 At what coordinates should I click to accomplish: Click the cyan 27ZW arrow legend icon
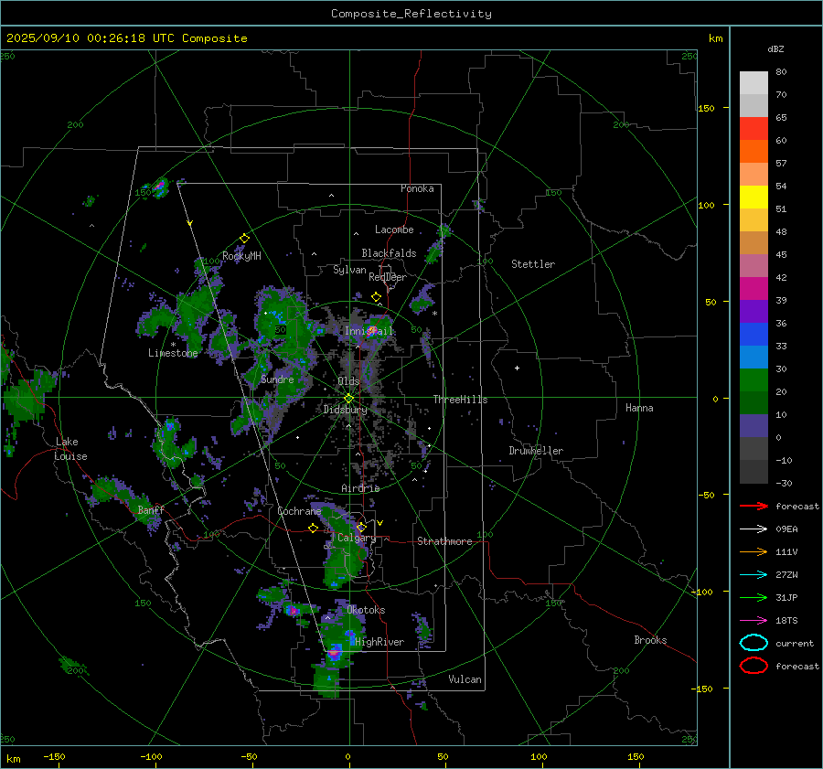tap(754, 575)
